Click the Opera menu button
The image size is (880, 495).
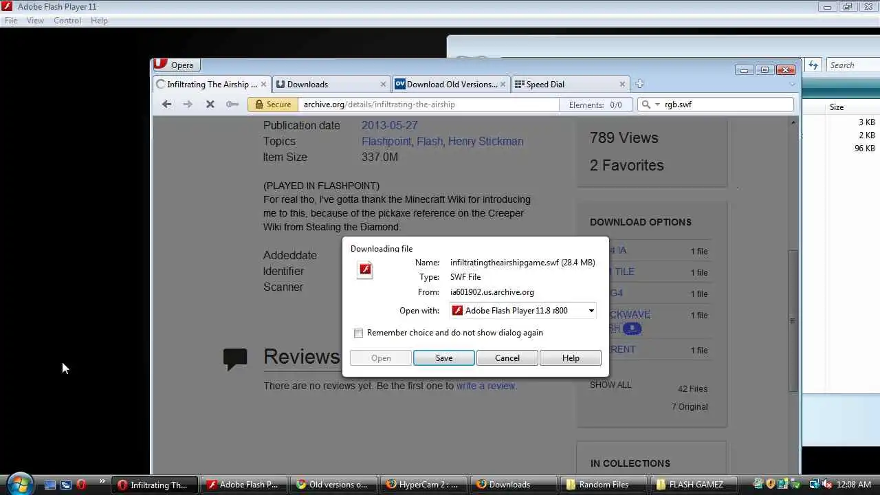click(176, 65)
